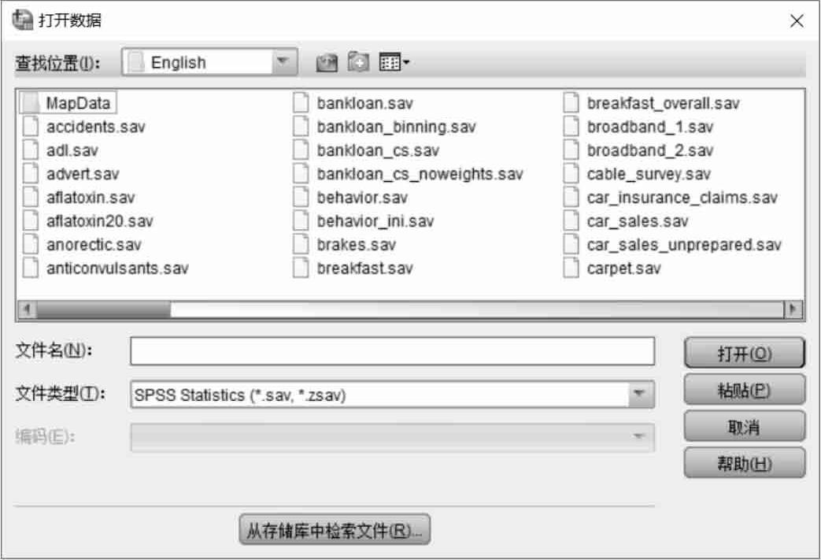
Task: Click the scrollbar left arrow
Action: pos(27,310)
